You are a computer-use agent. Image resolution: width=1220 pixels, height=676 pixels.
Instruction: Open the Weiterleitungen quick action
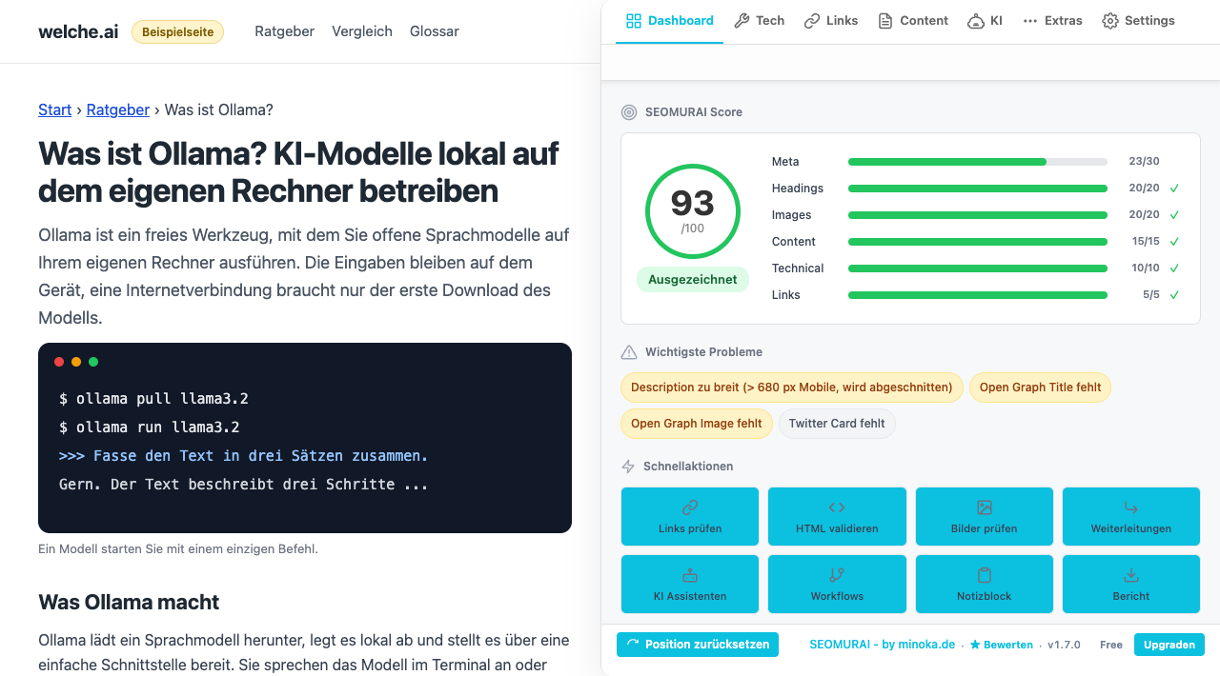tap(1131, 517)
